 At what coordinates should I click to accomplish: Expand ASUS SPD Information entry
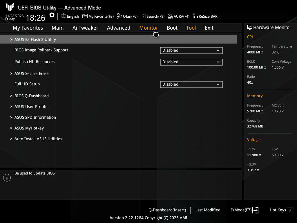point(35,117)
